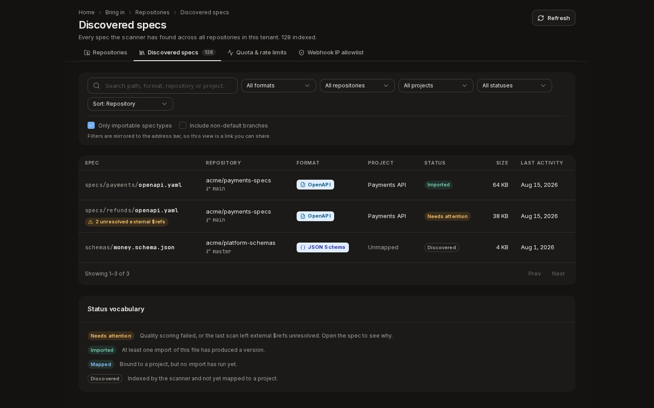Screen dimensions: 654x408
Task: Focus the spec search field
Action: 163,86
